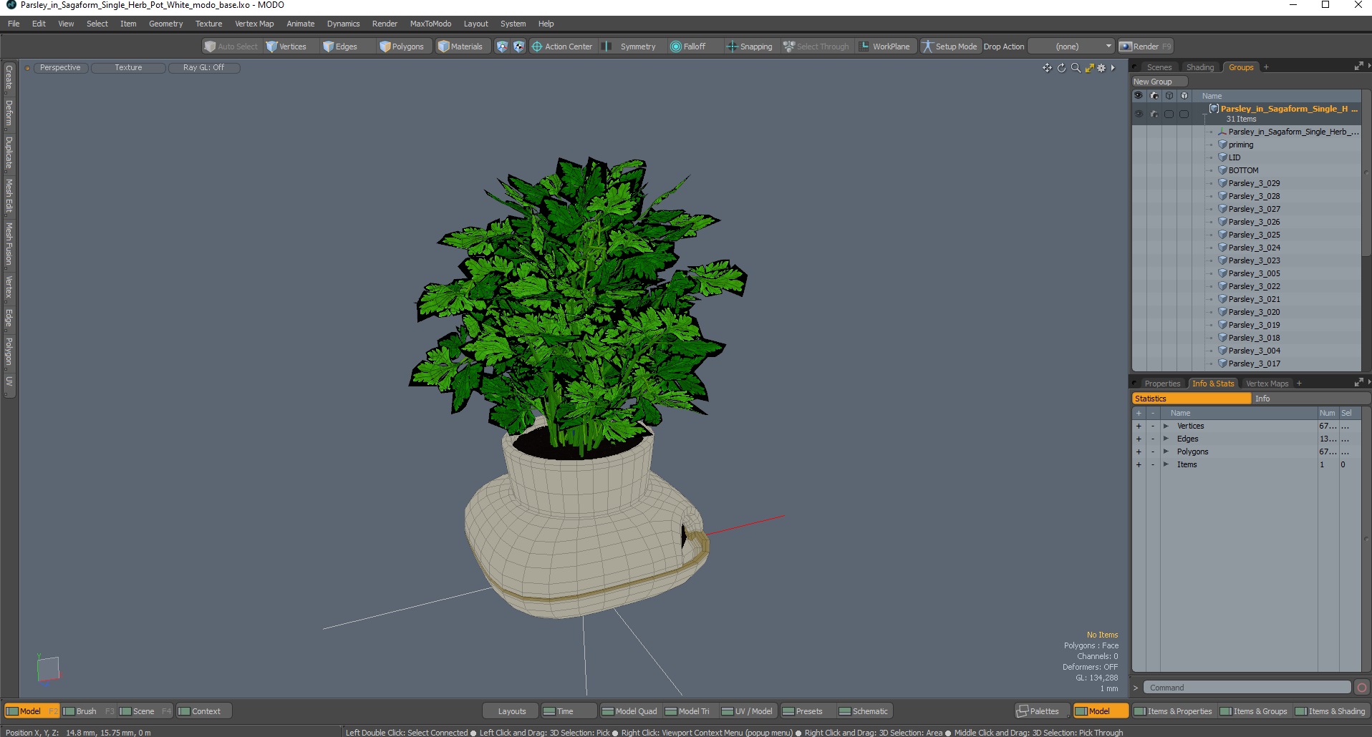
Task: Open the Info sub-tab next to Statistics
Action: click(x=1311, y=399)
